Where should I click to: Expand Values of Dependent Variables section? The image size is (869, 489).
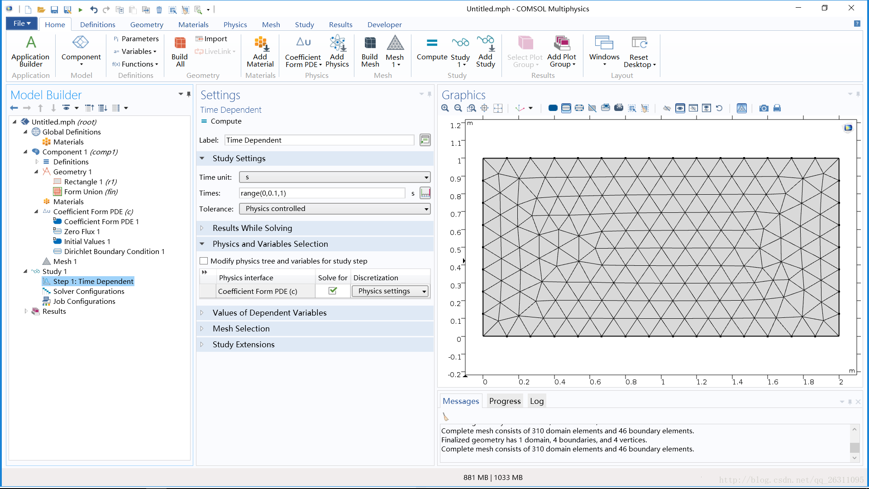pyautogui.click(x=315, y=313)
